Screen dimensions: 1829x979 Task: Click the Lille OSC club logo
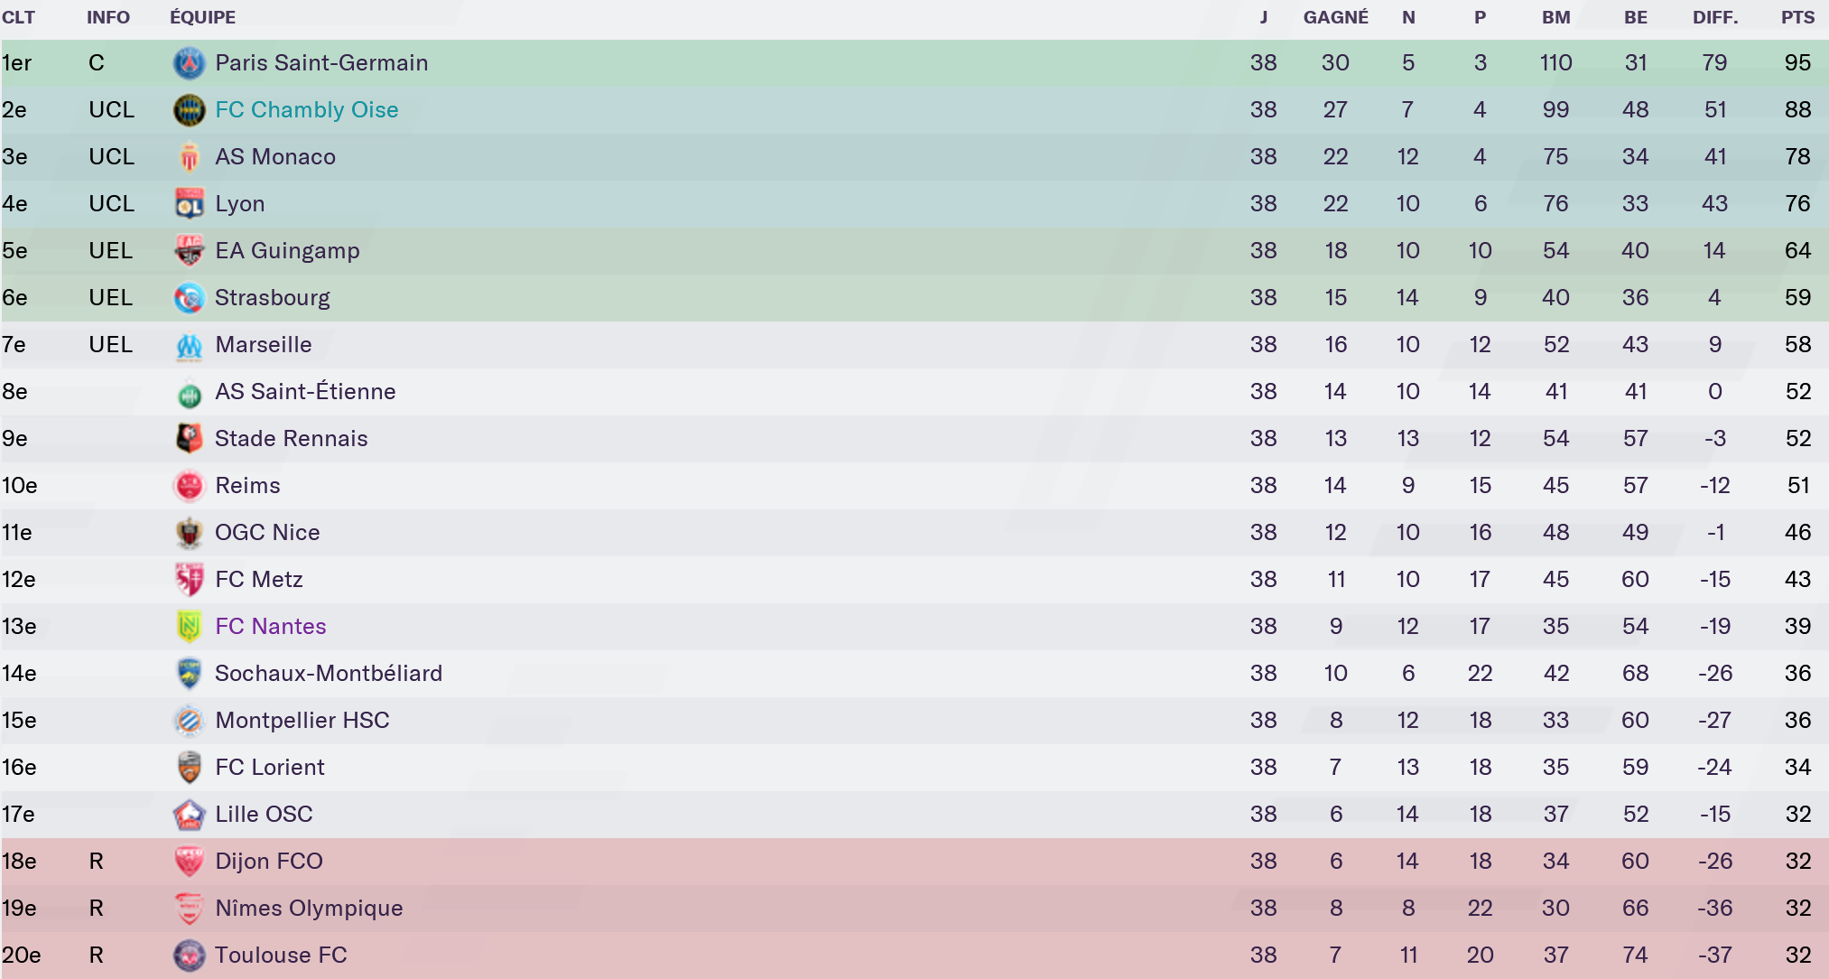click(x=189, y=815)
